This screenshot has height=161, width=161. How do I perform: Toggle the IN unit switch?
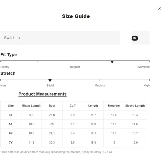point(135,38)
